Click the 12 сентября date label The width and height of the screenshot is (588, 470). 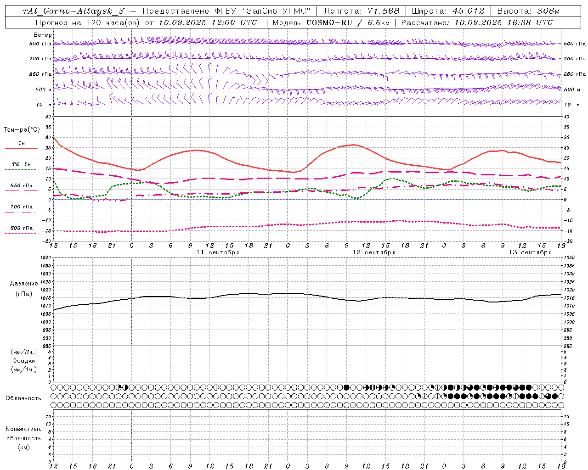tap(374, 252)
